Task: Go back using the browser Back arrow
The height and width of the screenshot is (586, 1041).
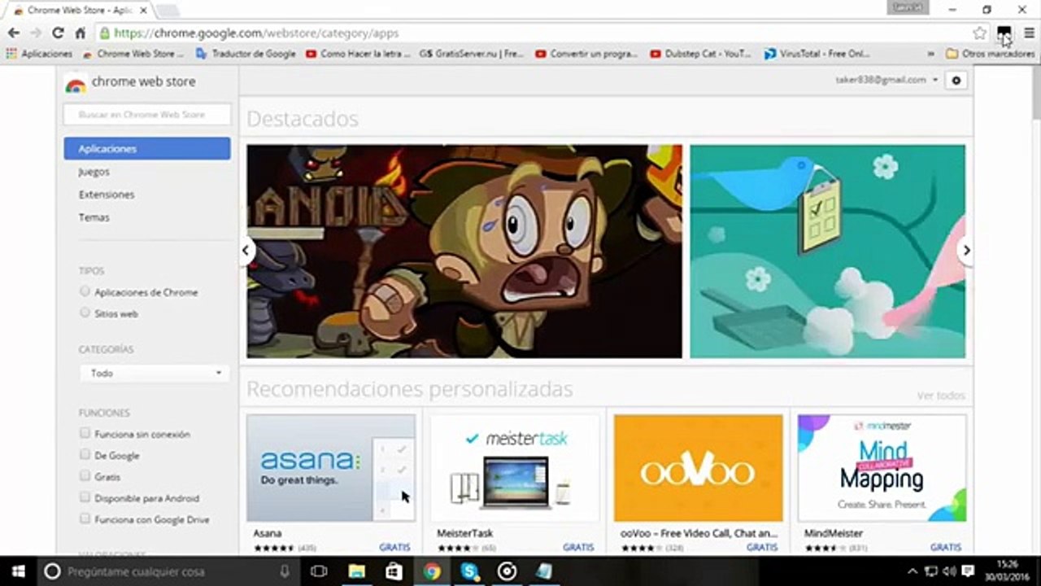Action: click(x=14, y=33)
